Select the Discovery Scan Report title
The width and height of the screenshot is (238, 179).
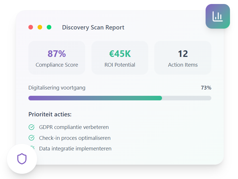click(x=93, y=28)
